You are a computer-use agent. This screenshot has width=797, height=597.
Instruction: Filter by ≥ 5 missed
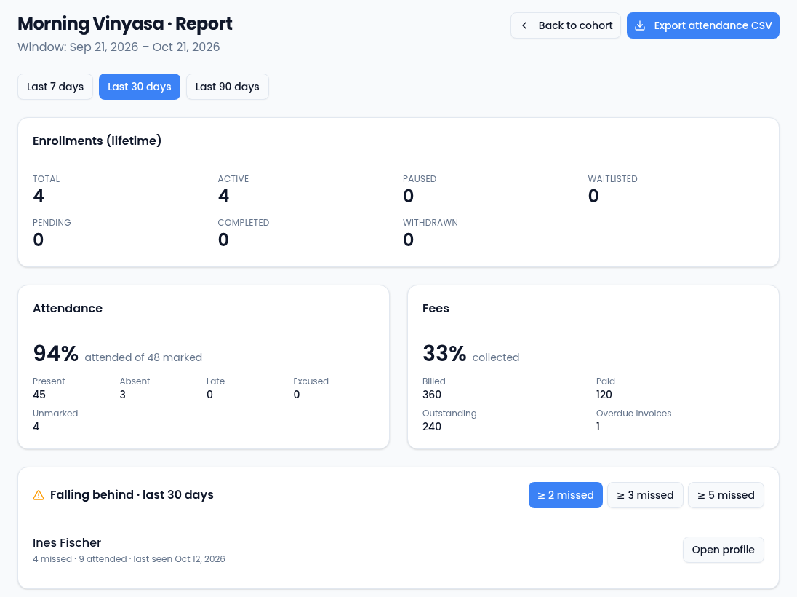coord(725,495)
